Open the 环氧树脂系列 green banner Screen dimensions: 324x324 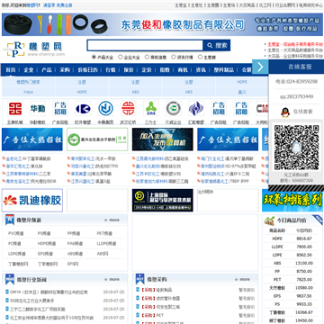pyautogui.click(x=292, y=200)
